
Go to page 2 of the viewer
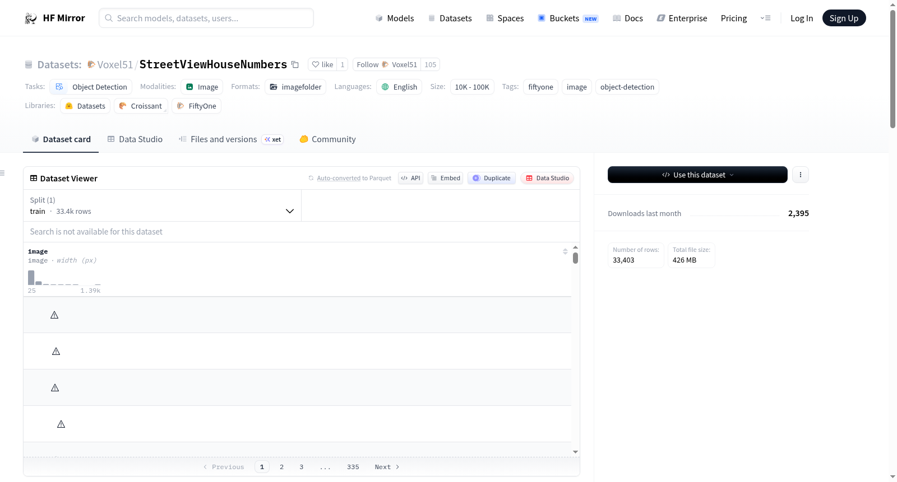point(281,467)
